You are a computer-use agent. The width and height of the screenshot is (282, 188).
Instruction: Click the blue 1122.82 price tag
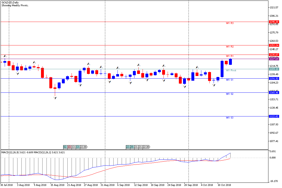click(x=274, y=116)
